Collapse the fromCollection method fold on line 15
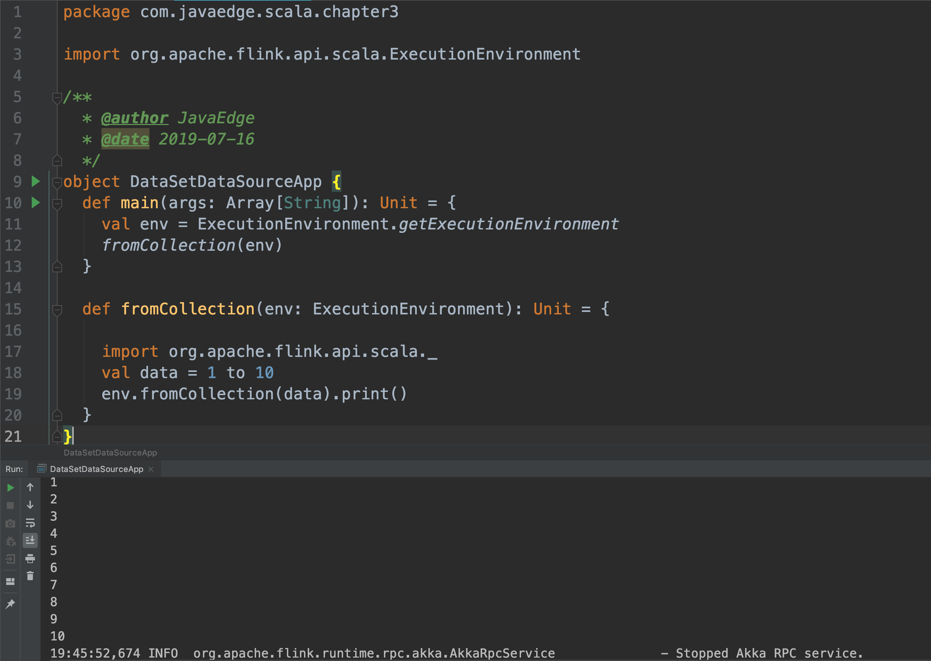The width and height of the screenshot is (931, 661). pos(57,310)
